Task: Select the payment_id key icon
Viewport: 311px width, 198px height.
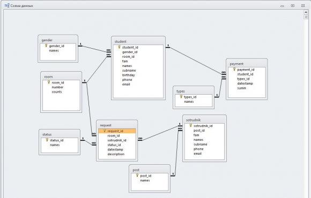Action: click(x=234, y=69)
